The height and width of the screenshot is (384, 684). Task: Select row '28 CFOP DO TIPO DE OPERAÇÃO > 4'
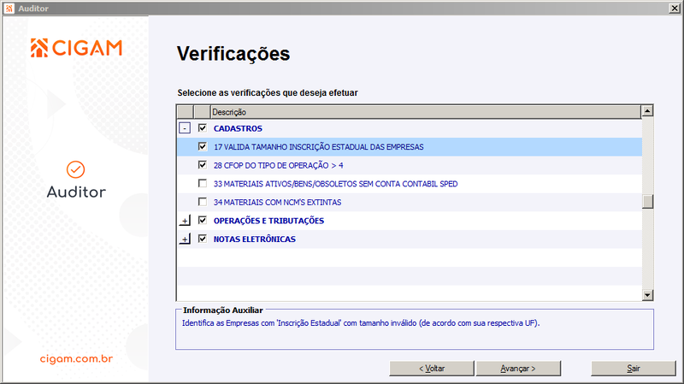point(410,165)
